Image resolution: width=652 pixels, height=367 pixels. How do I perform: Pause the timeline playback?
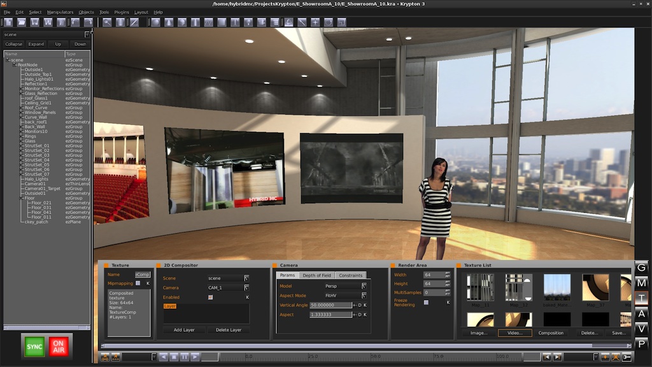(x=184, y=357)
